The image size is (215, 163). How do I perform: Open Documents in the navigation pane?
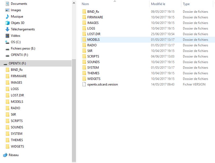pyautogui.click(x=19, y=4)
